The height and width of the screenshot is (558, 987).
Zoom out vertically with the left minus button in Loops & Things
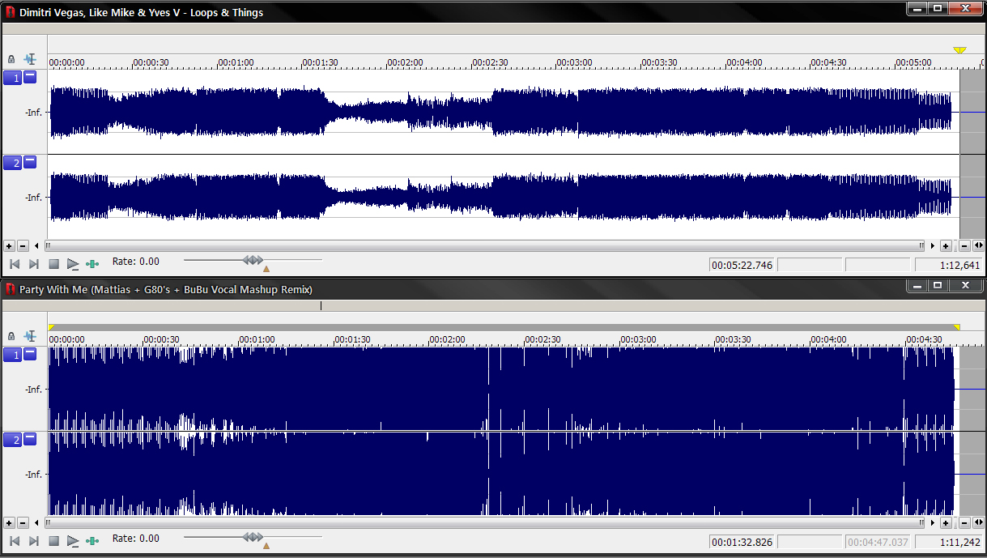point(23,245)
